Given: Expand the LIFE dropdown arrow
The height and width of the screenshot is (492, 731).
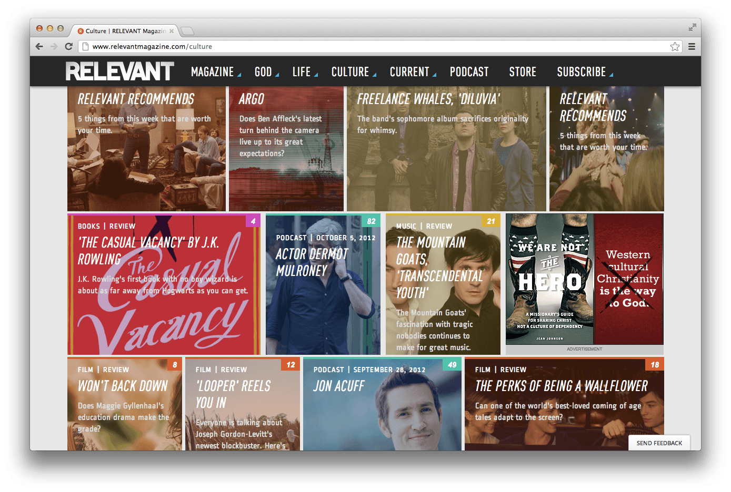Looking at the screenshot, I should 316,75.
